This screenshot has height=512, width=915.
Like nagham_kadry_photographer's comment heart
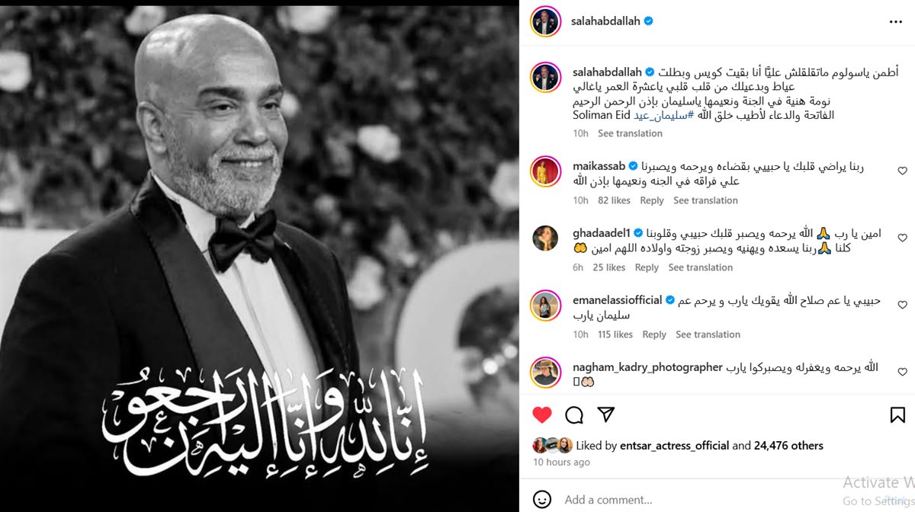(x=902, y=373)
